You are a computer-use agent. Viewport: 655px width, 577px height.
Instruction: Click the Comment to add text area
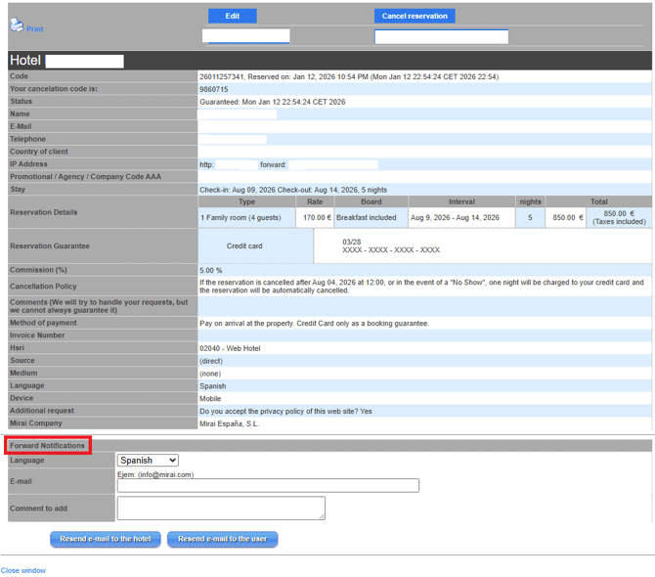pyautogui.click(x=221, y=509)
